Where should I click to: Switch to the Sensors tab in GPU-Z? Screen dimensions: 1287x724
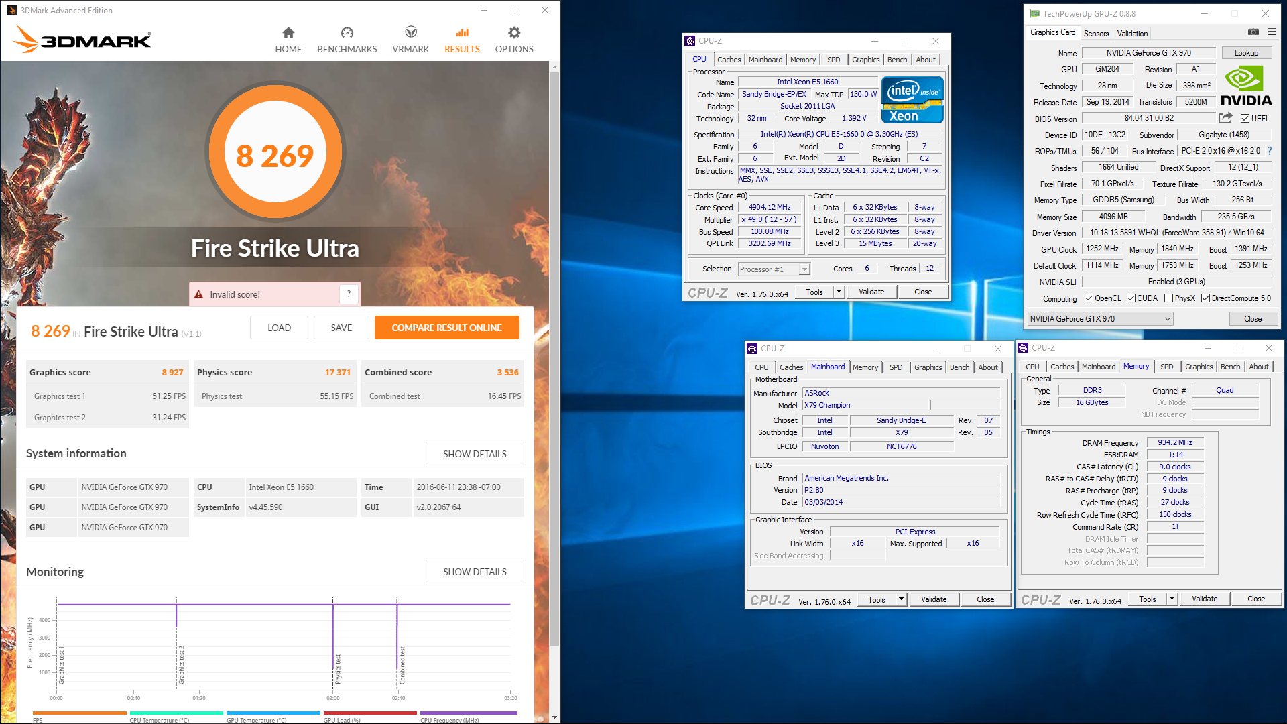point(1096,34)
